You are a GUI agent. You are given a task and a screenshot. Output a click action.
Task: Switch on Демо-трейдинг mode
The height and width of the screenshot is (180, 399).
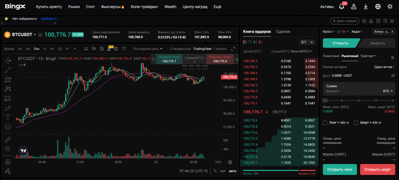coord(345,21)
